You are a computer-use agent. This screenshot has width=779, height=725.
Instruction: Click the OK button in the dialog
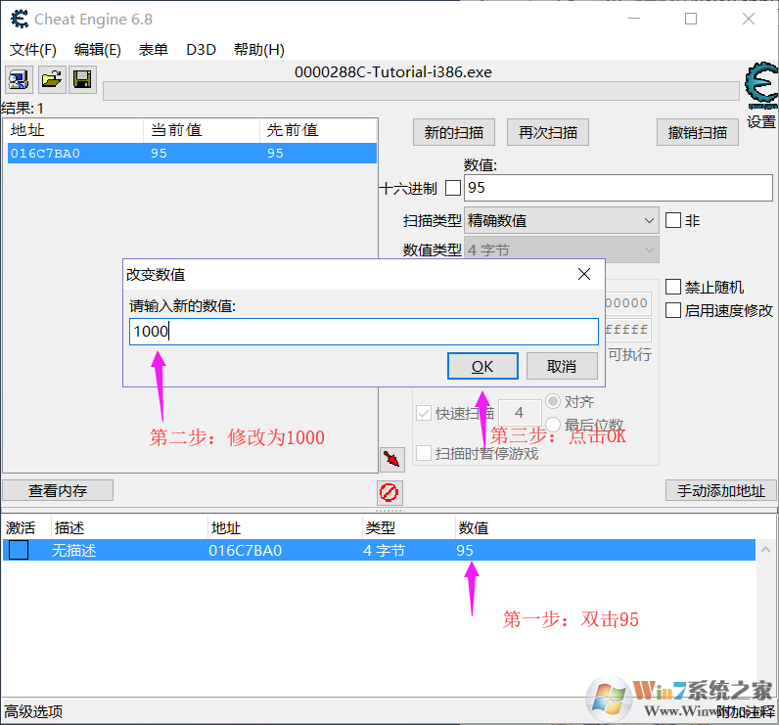(482, 366)
